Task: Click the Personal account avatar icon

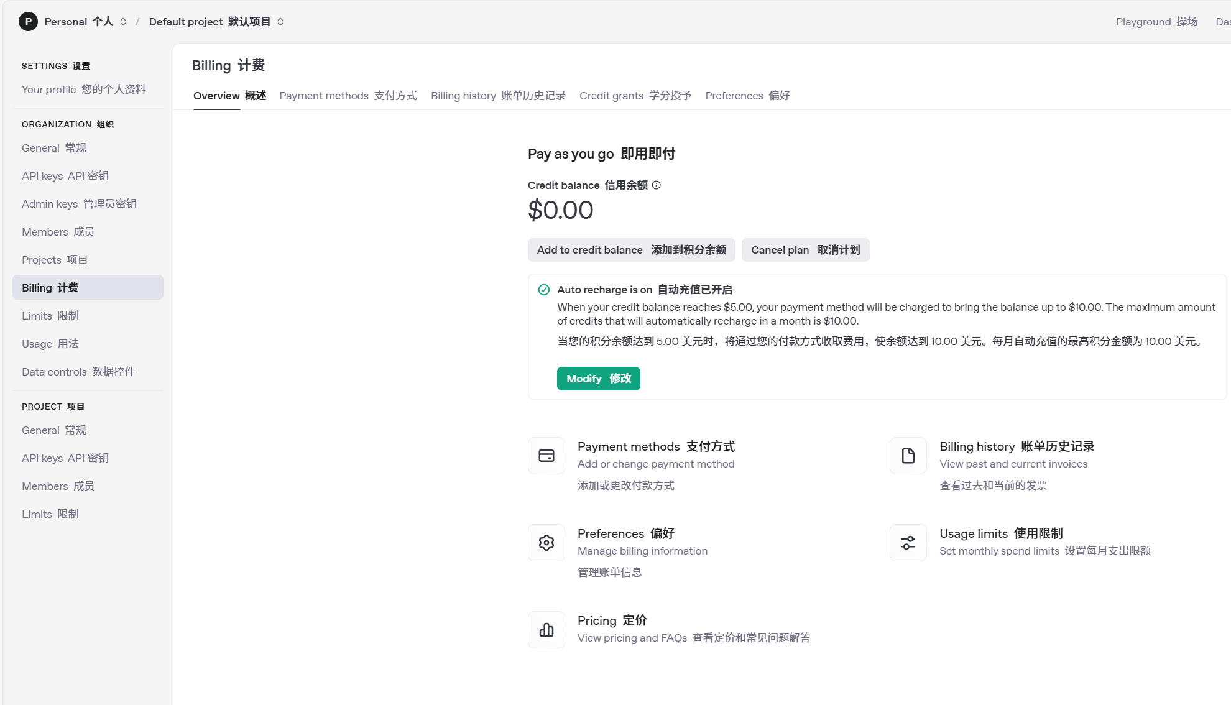Action: pyautogui.click(x=28, y=22)
